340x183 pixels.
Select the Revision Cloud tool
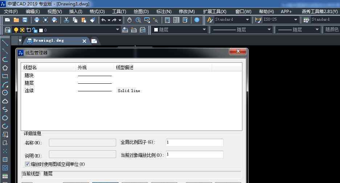[x=5, y=101]
